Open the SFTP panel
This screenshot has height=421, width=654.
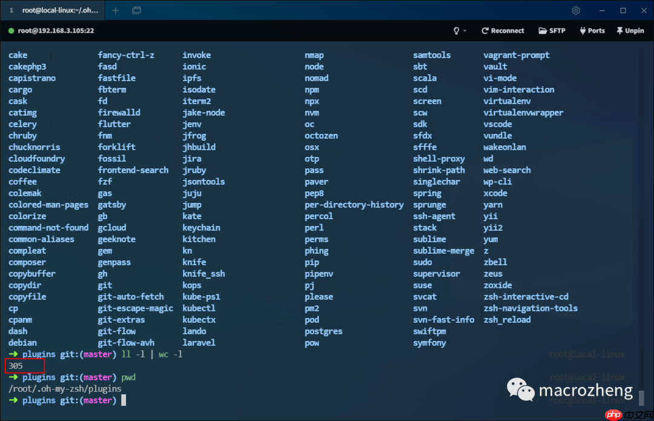[552, 31]
